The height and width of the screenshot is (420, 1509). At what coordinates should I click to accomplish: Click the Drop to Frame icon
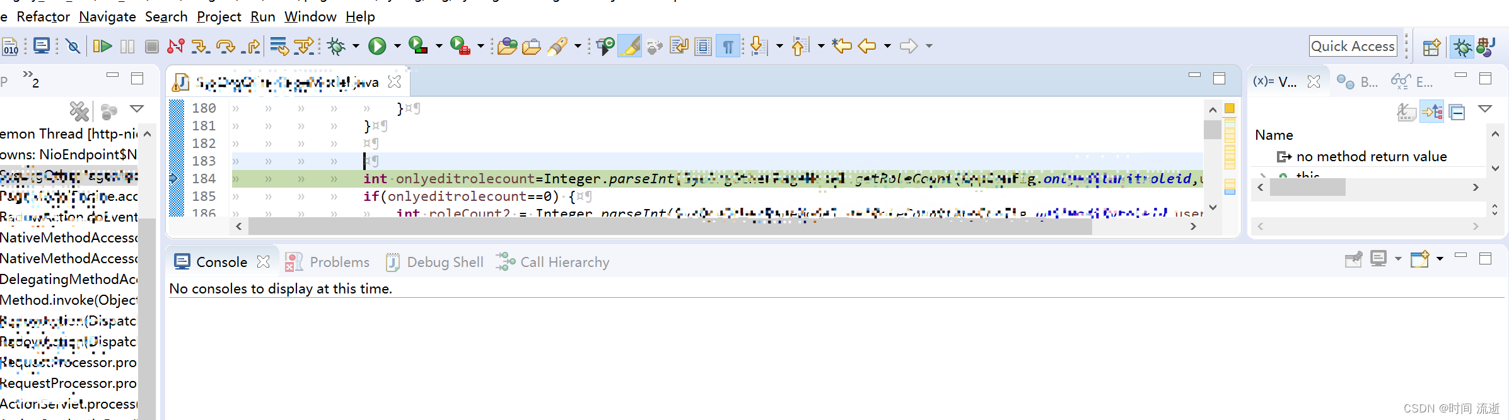click(x=279, y=46)
